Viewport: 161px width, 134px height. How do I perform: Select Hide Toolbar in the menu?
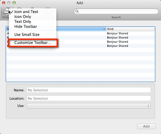26,27
